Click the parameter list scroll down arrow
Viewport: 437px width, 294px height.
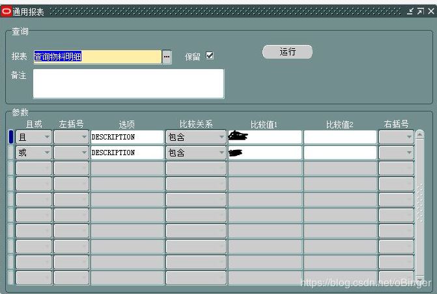pyautogui.click(x=419, y=279)
